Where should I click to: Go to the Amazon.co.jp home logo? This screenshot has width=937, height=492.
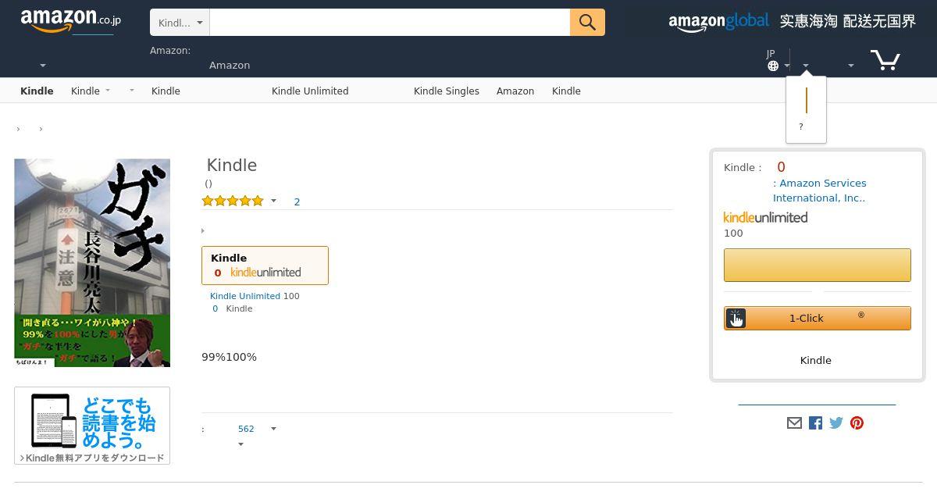(71, 22)
